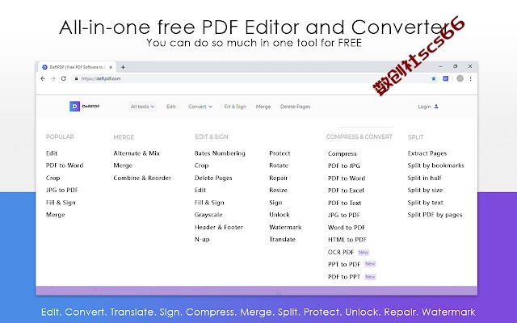Open Delete Pages under Edit & Sign
This screenshot has width=517, height=323.
point(213,178)
